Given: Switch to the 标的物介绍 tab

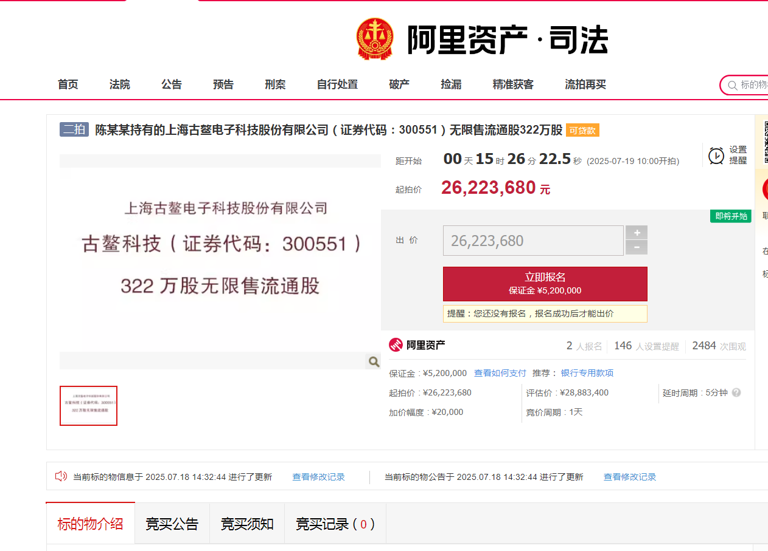Looking at the screenshot, I should [91, 523].
